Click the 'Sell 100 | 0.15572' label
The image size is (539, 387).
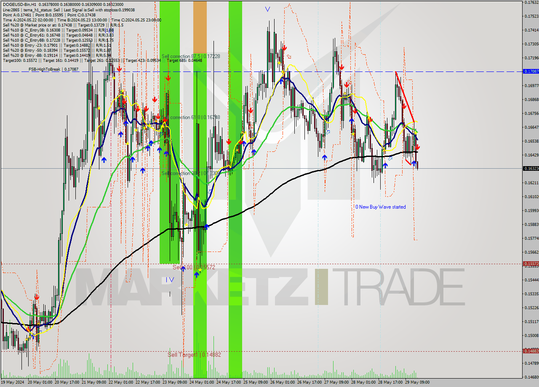[194, 267]
